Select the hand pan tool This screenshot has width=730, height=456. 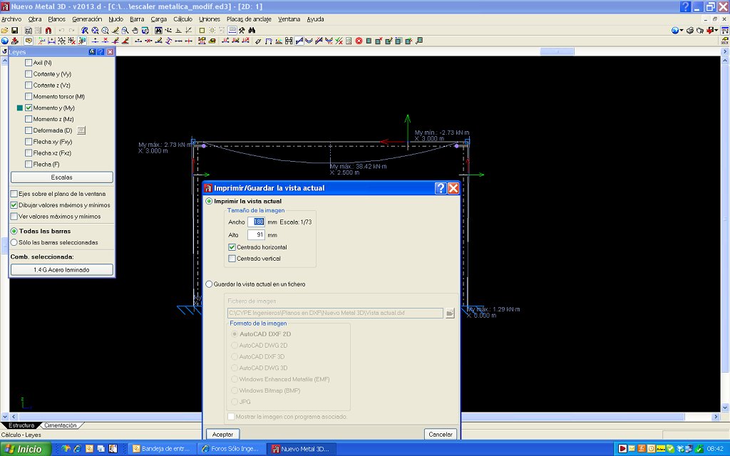[135, 30]
